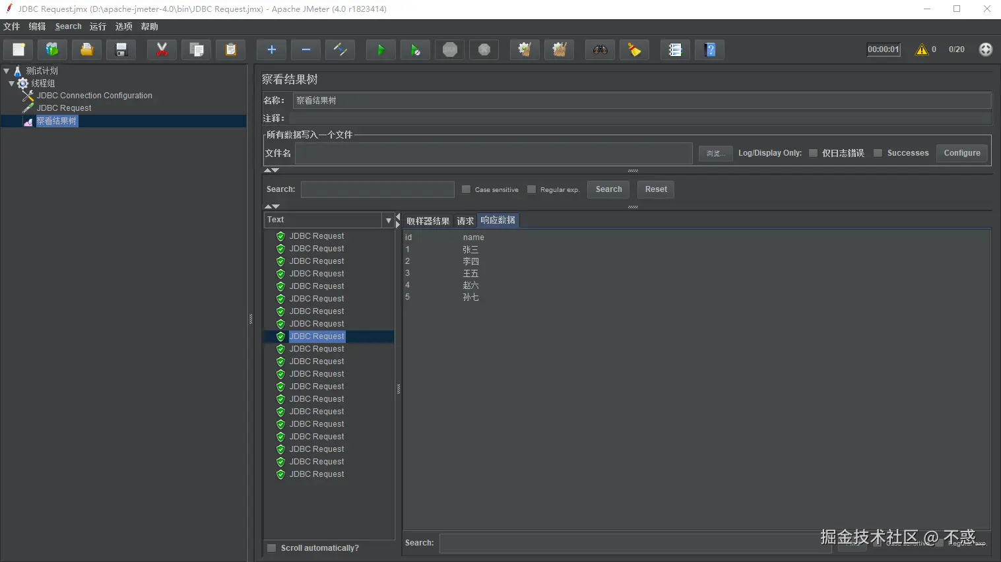
Task: Click the green Start run icon
Action: pyautogui.click(x=380, y=50)
